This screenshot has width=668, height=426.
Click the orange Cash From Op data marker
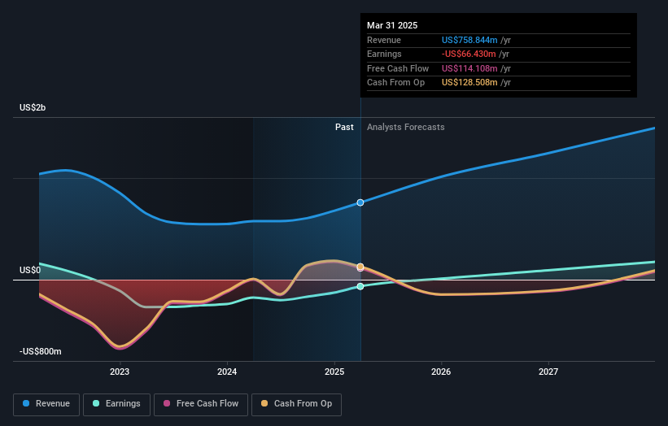click(360, 267)
